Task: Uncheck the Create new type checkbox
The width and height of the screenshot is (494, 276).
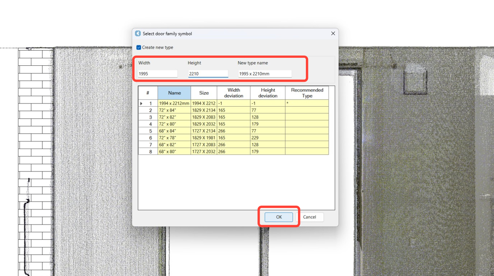Action: tap(138, 48)
